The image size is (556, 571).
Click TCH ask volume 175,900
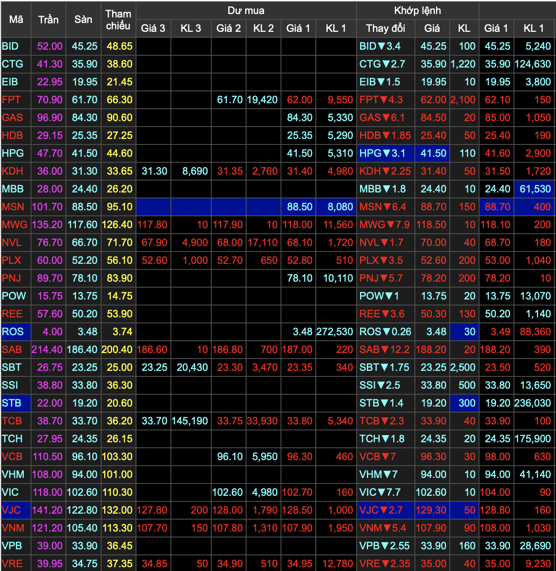point(533,439)
